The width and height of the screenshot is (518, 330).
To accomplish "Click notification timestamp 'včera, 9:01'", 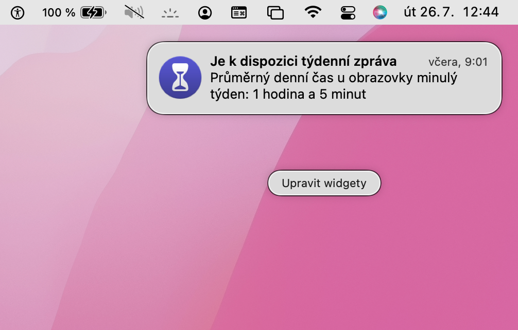I will 458,62.
